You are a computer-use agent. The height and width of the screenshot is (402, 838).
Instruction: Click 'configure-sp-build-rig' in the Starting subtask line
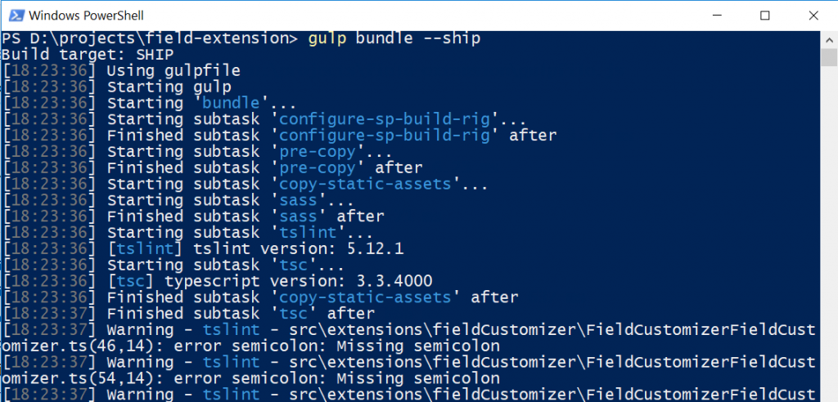click(x=384, y=119)
